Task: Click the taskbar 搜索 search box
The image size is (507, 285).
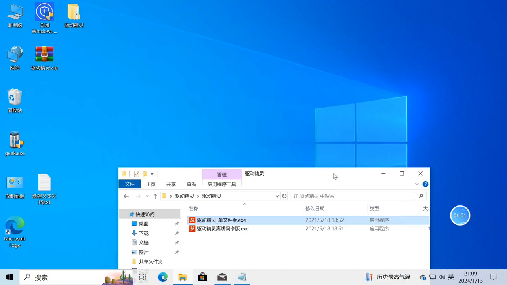Action: pyautogui.click(x=76, y=277)
